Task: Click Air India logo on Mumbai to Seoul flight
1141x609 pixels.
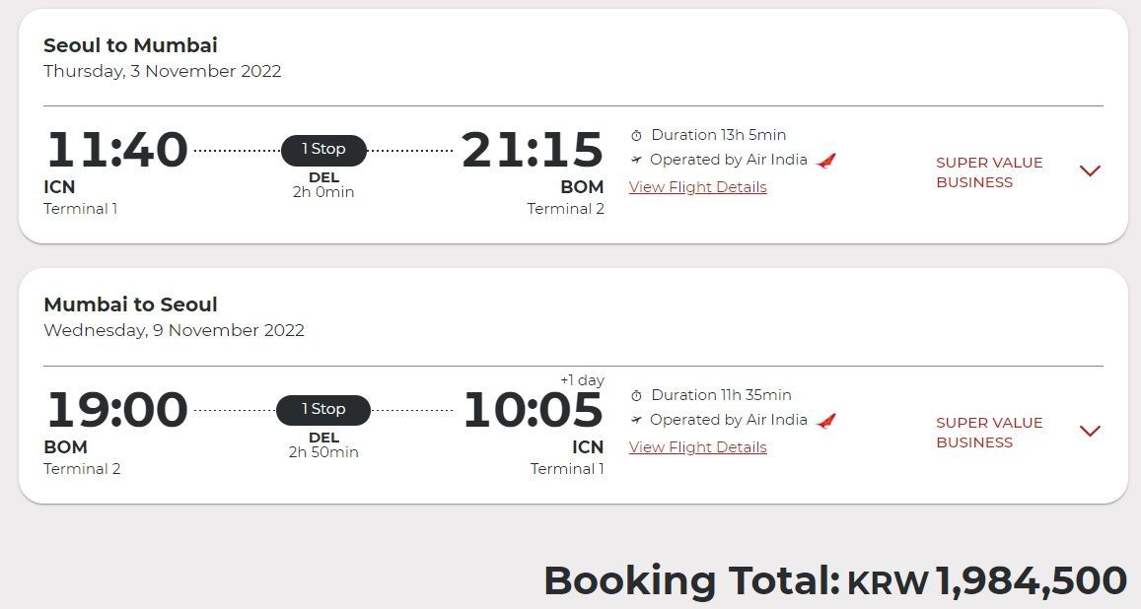Action: (825, 421)
